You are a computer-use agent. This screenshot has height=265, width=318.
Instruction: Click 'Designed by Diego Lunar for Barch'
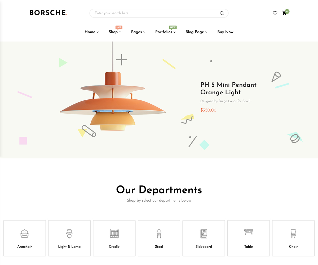[x=225, y=101]
